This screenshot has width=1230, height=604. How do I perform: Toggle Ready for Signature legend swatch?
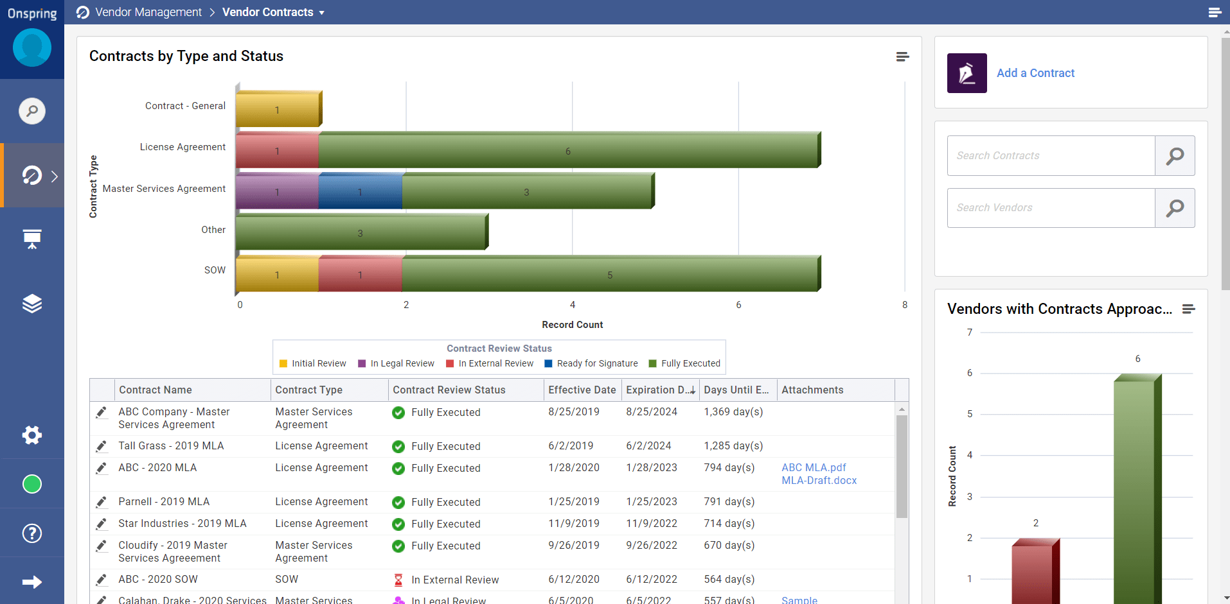(x=548, y=364)
